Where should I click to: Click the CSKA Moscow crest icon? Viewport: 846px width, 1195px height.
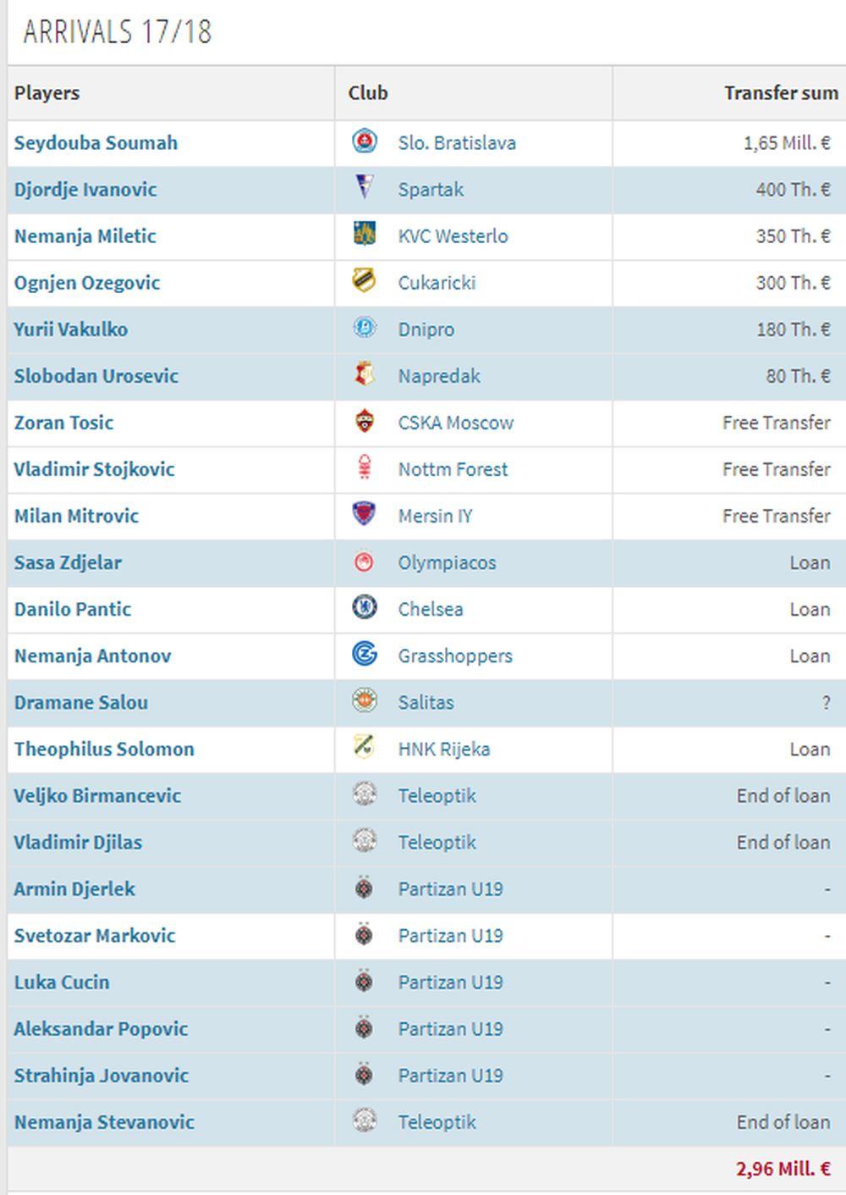pyautogui.click(x=364, y=422)
